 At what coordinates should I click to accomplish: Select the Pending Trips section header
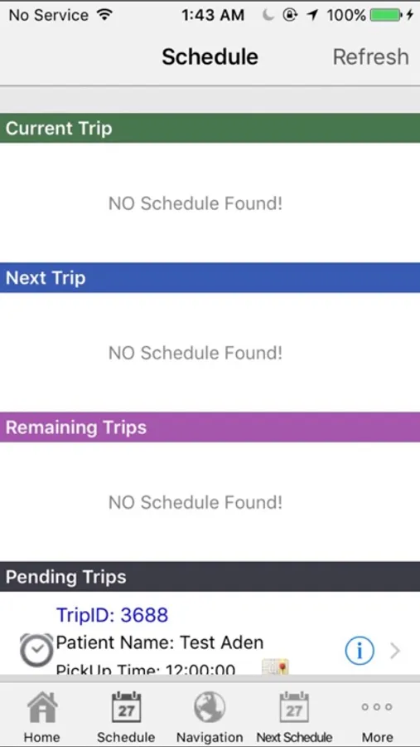tap(210, 577)
